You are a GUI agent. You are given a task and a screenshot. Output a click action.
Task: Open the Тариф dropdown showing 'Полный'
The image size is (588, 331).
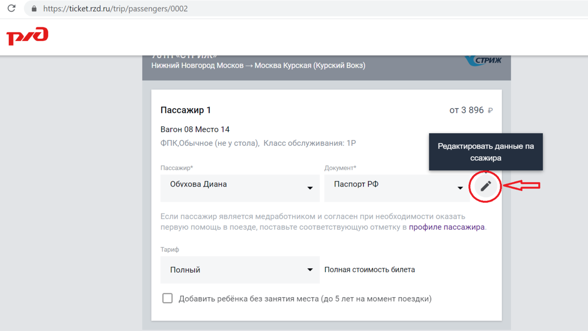pyautogui.click(x=240, y=269)
